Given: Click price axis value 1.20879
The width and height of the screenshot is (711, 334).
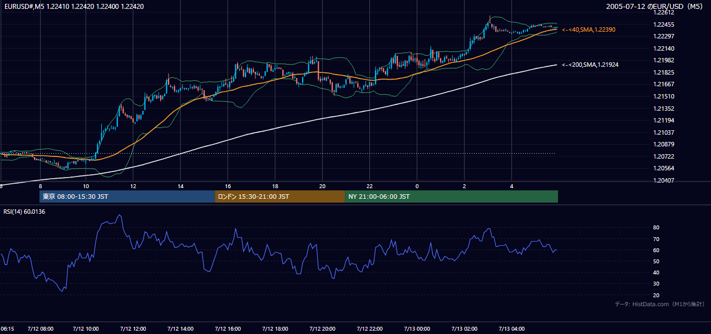Looking at the screenshot, I should (664, 144).
